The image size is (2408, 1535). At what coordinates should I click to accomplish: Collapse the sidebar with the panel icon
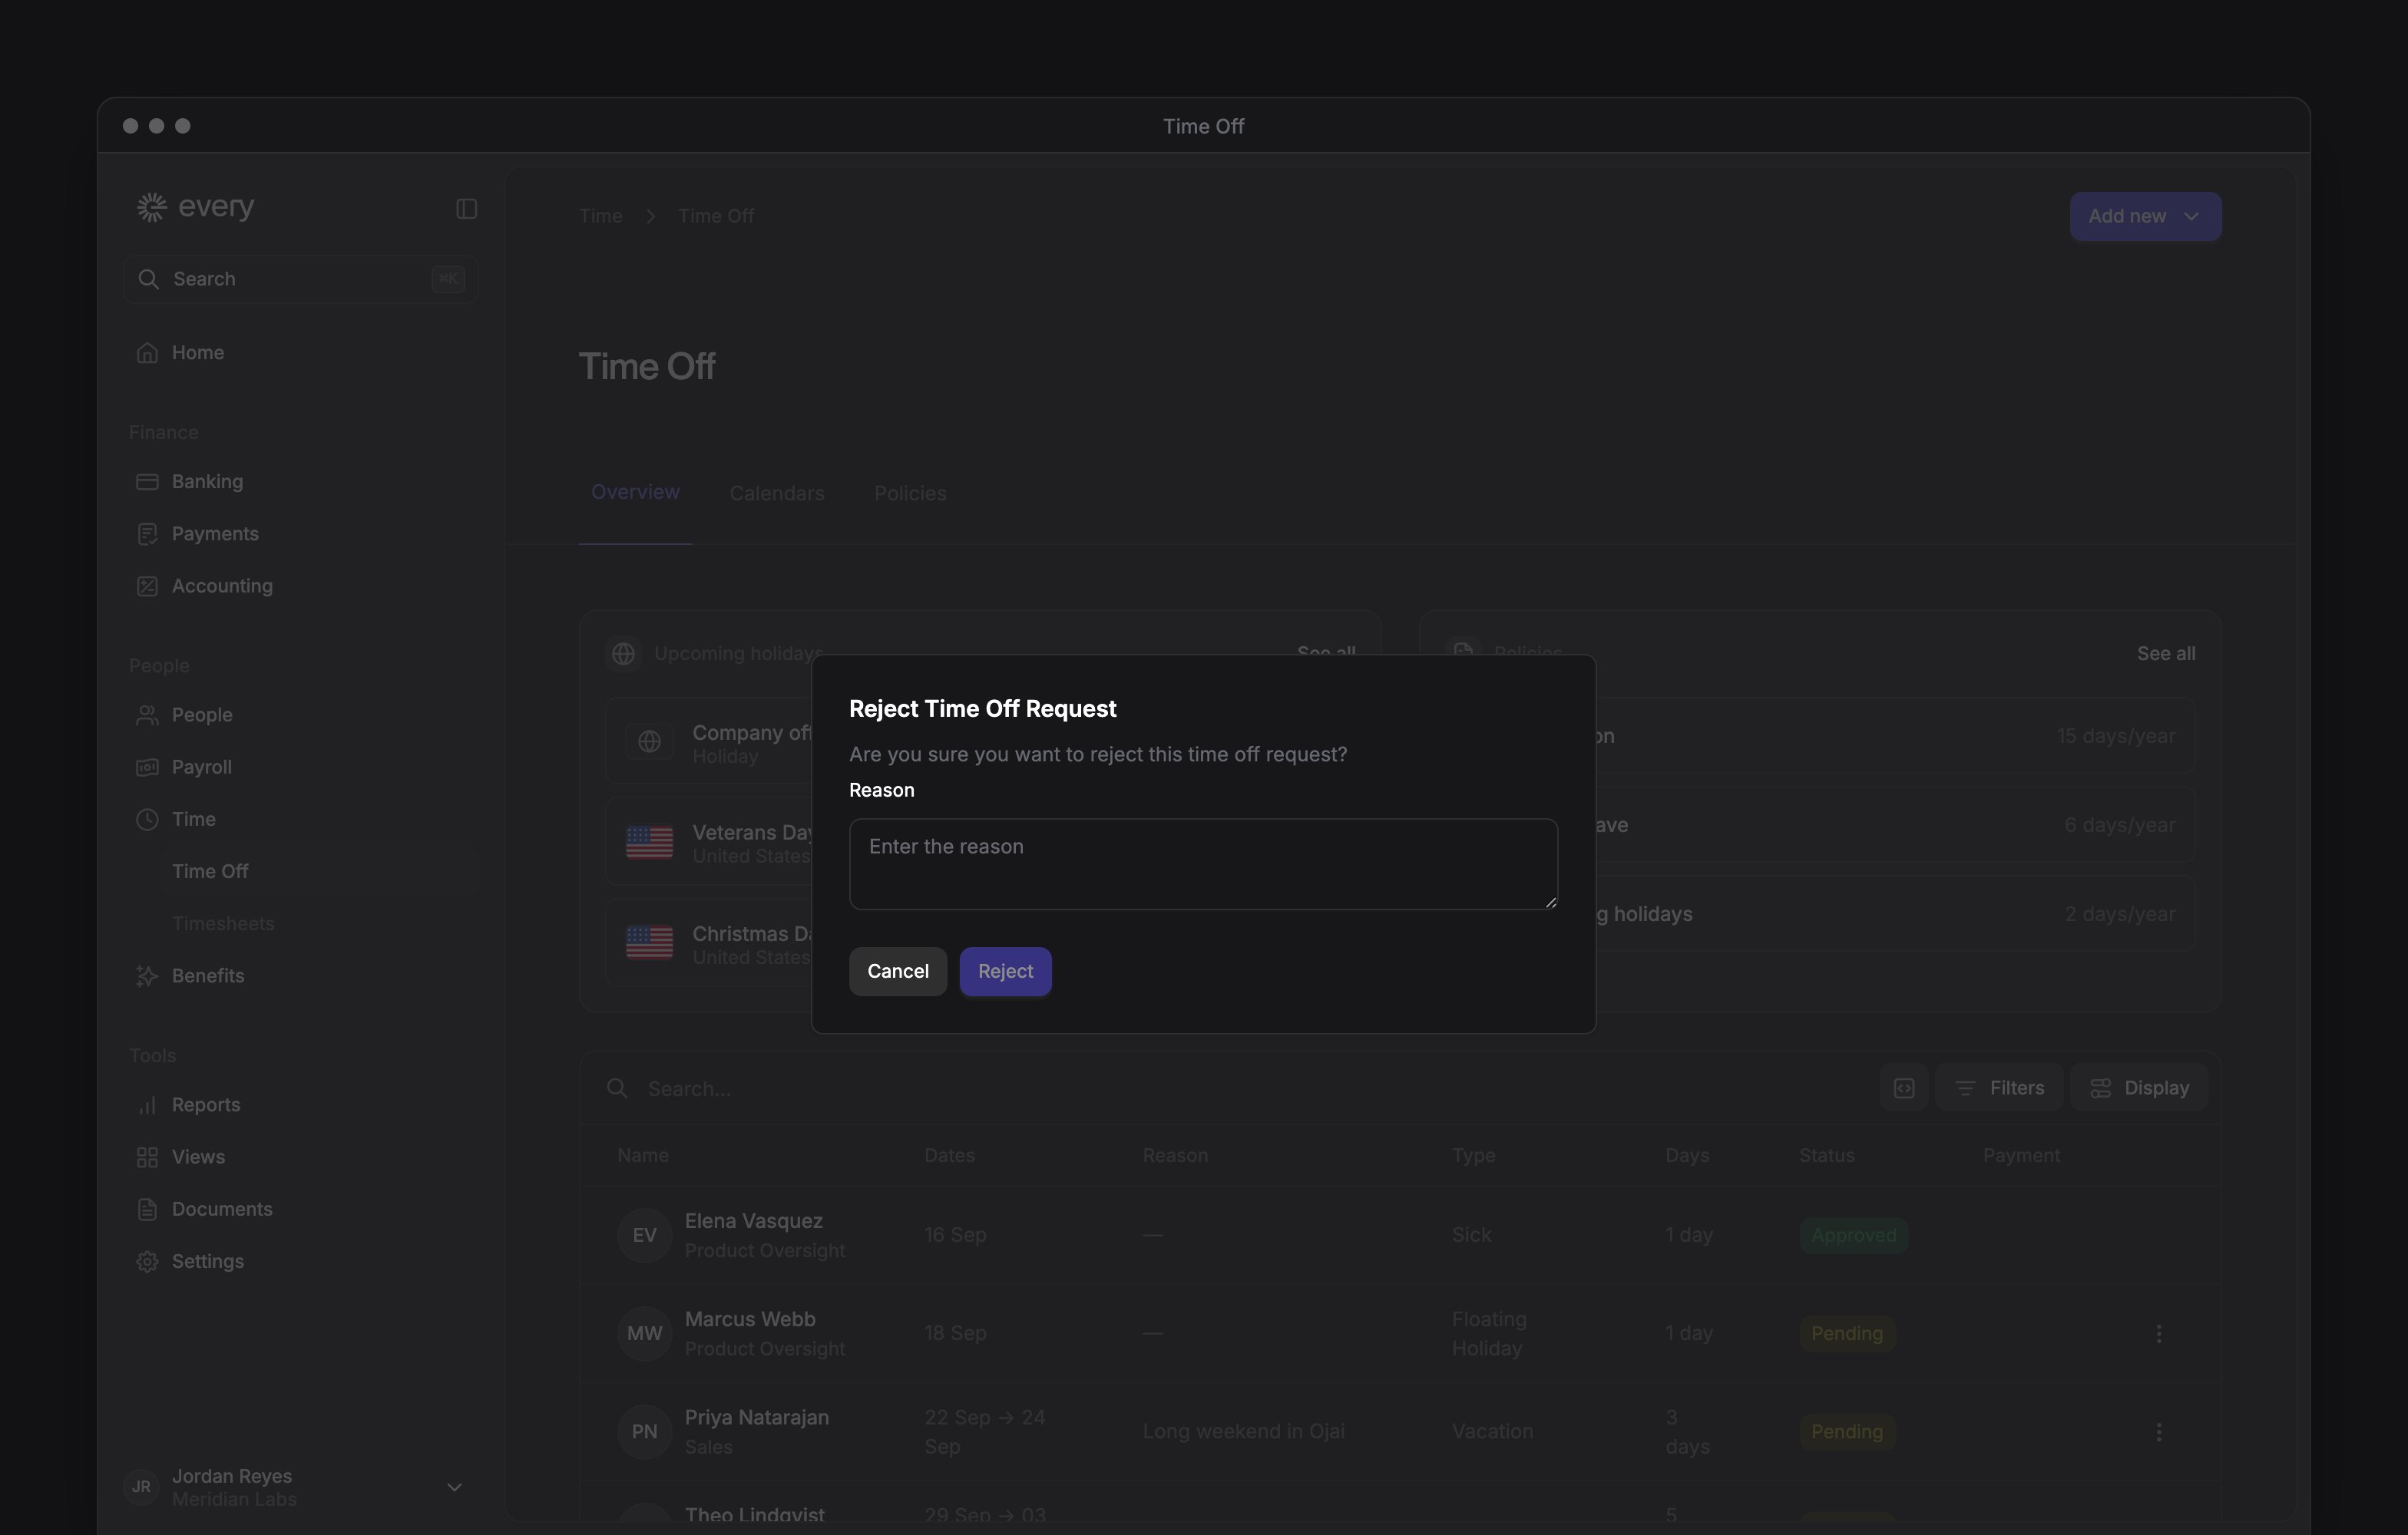(466, 209)
